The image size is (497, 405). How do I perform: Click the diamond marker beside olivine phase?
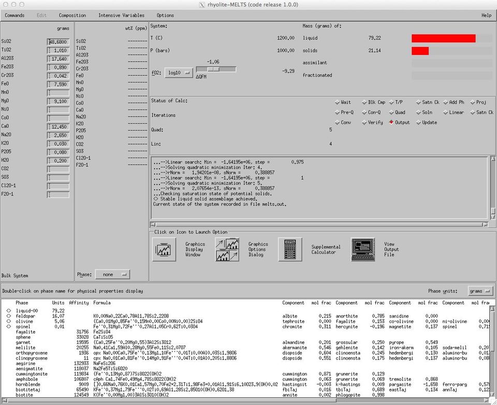pyautogui.click(x=8, y=321)
